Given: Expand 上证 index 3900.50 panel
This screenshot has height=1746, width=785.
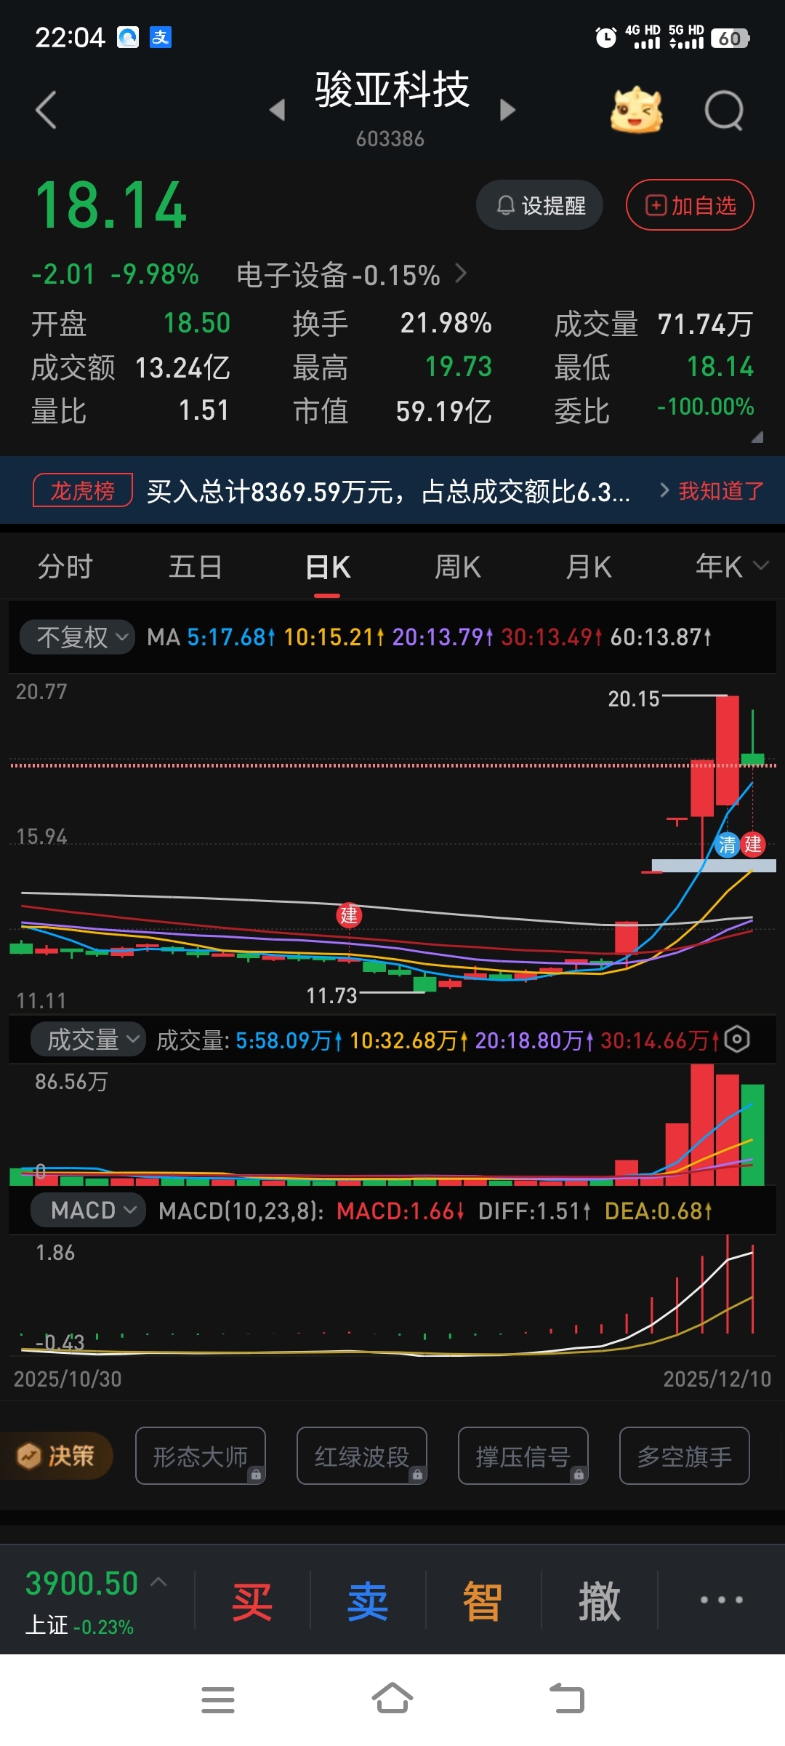Looking at the screenshot, I should click(x=96, y=1600).
